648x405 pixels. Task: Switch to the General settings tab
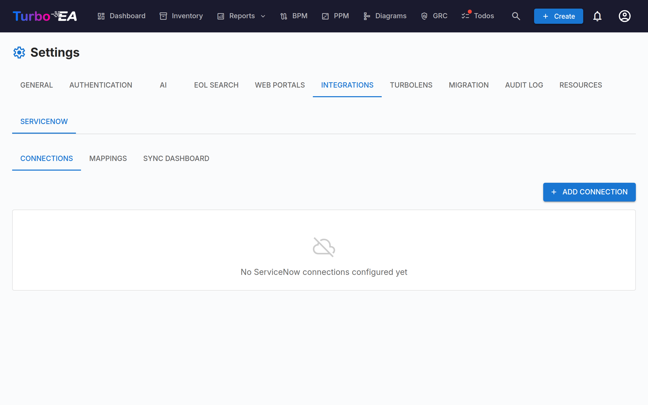point(37,85)
